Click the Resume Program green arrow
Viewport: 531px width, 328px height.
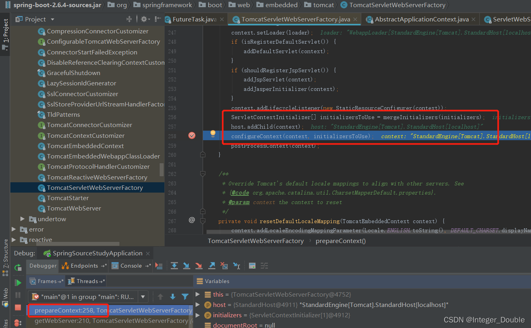pos(18,282)
